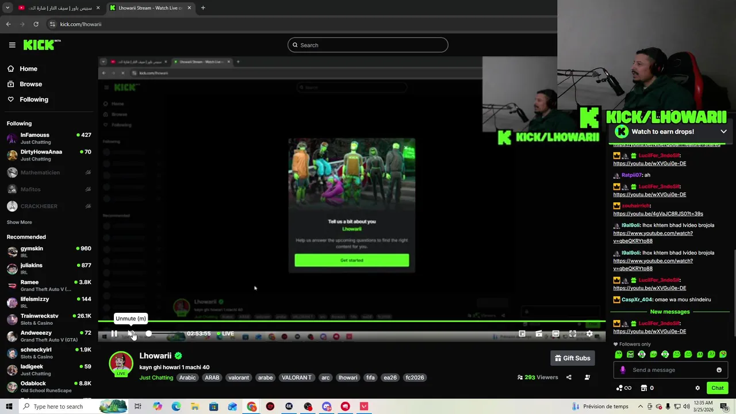
Task: Open Microsoft Edge from taskbar
Action: tap(176, 407)
